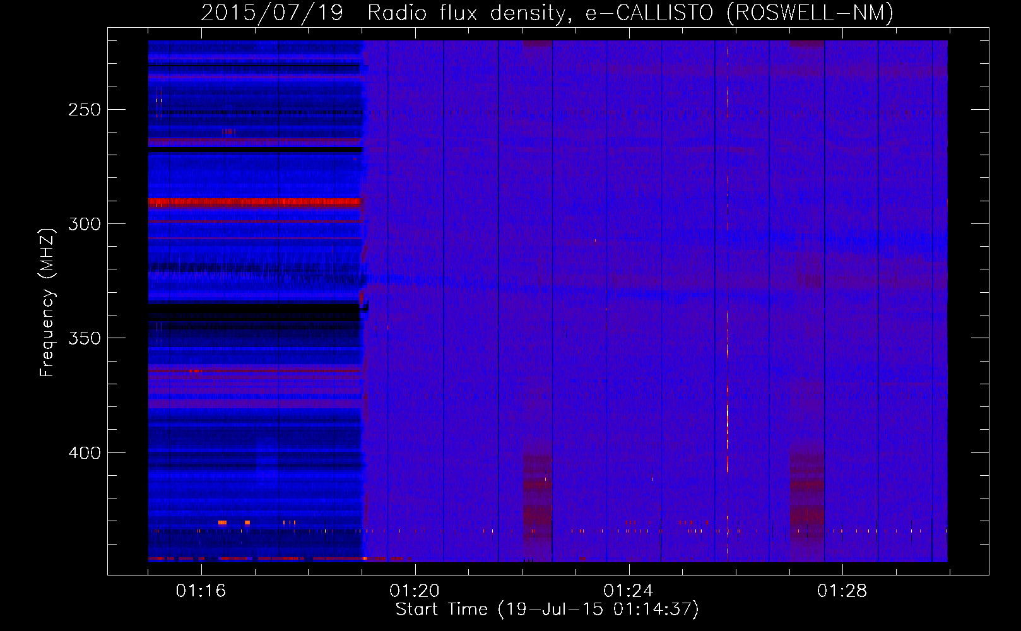The width and height of the screenshot is (1021, 631).
Task: Click the '01:20' time tick label
Action: [415, 591]
